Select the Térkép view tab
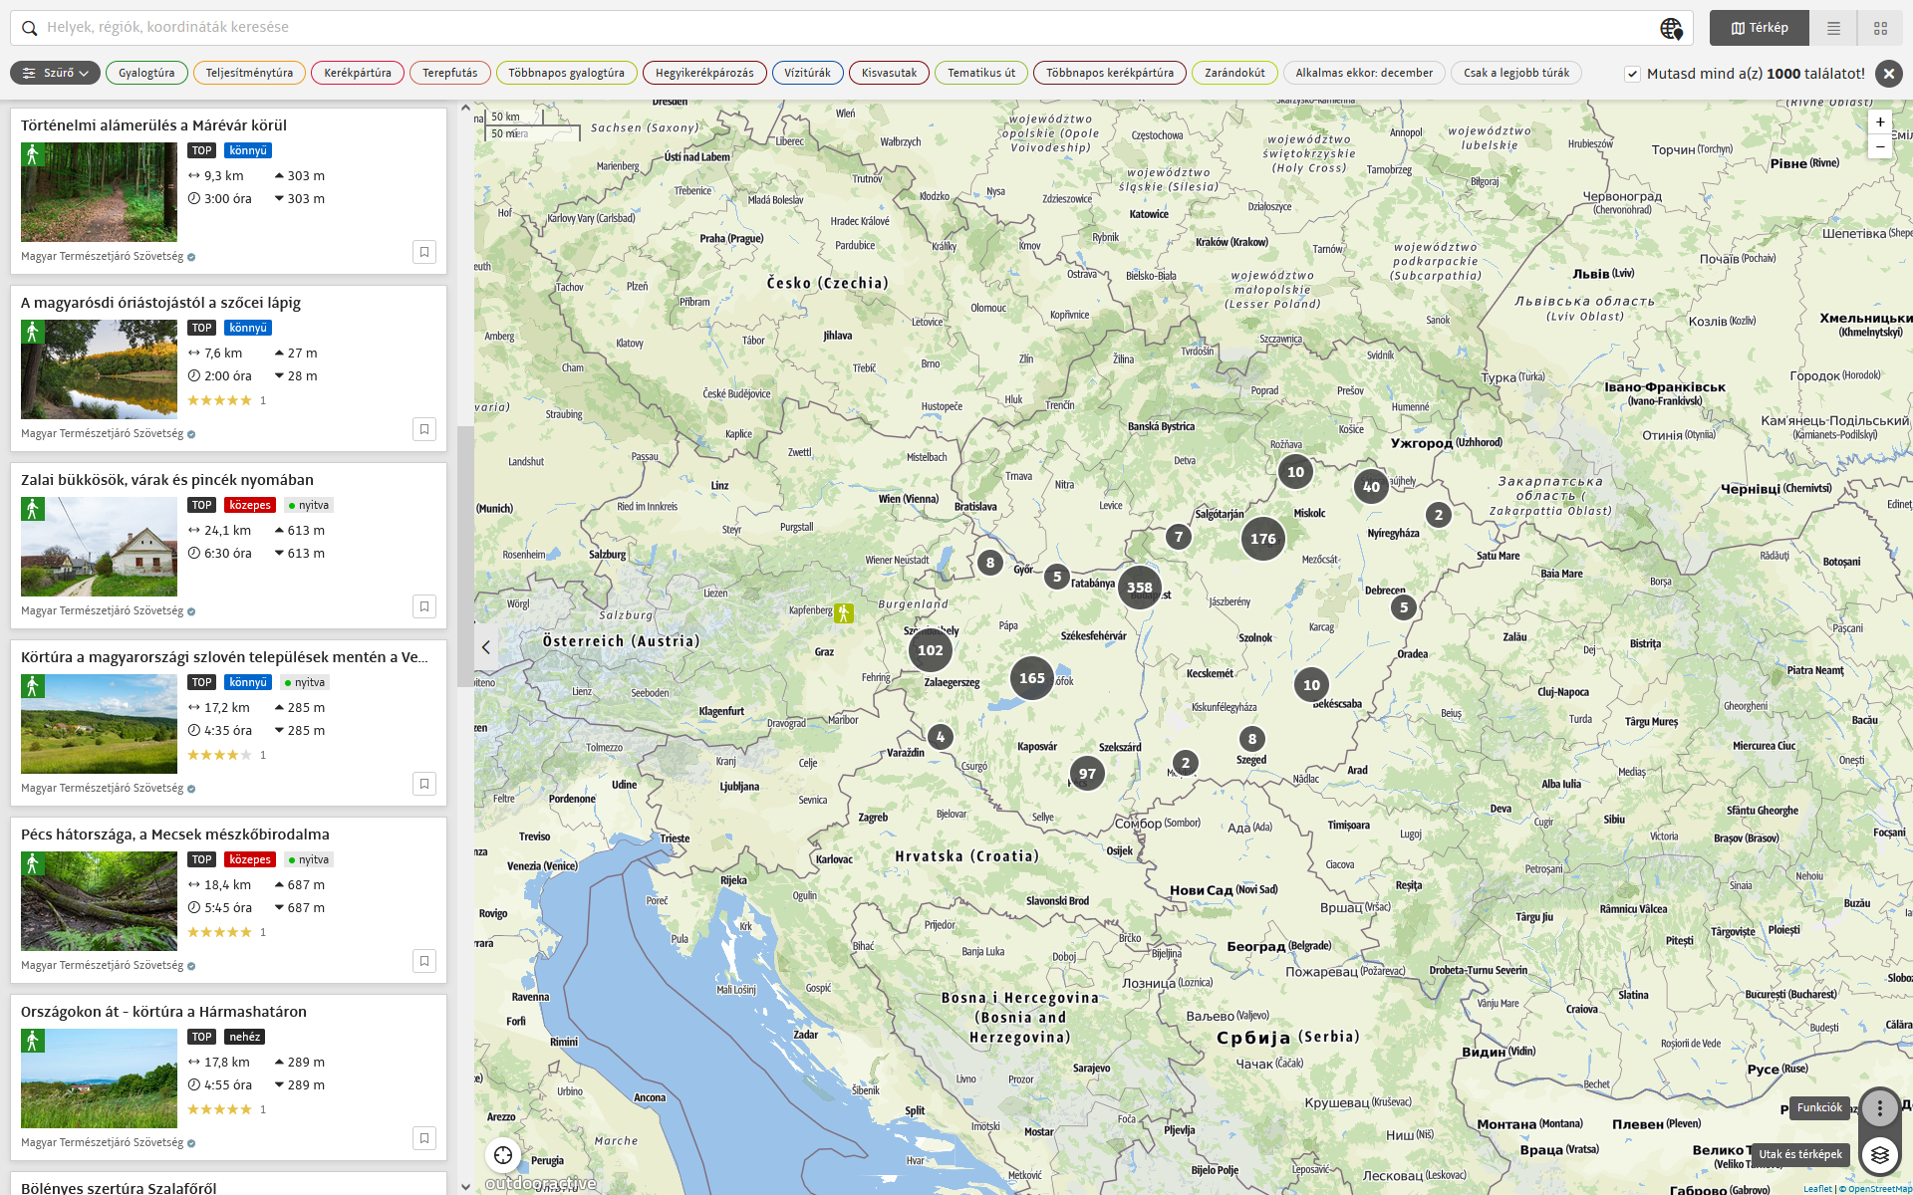Viewport: 1913px width, 1195px height. (1760, 28)
